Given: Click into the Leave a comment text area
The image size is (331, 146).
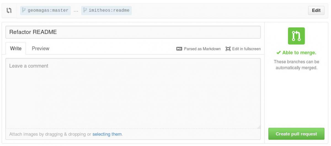Looking at the screenshot, I should [x=133, y=93].
